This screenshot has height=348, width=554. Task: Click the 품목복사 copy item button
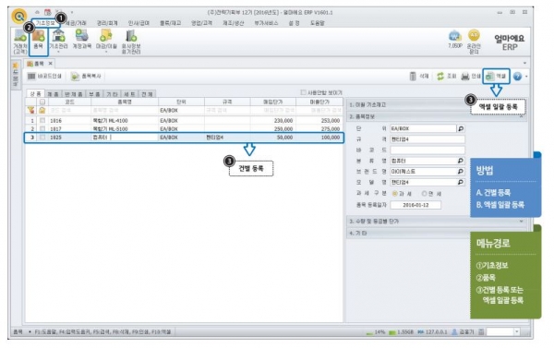tap(86, 76)
